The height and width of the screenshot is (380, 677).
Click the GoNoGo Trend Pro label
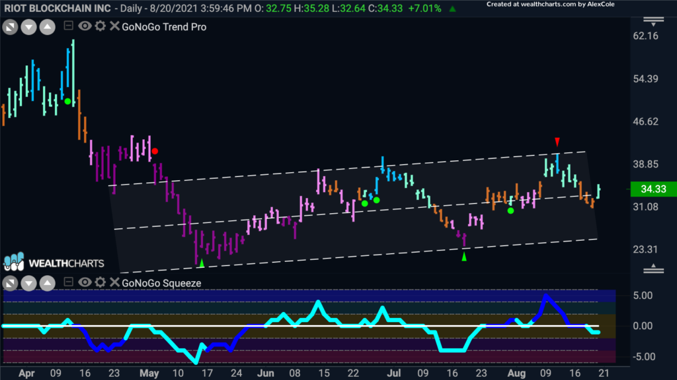click(x=164, y=26)
